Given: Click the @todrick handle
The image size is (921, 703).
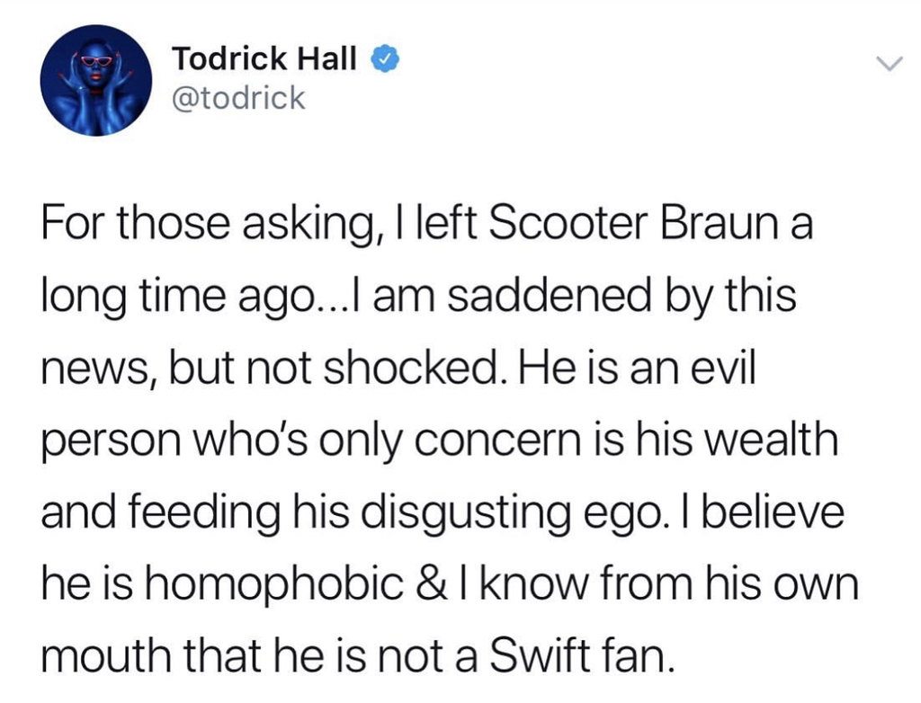Looking at the screenshot, I should (238, 96).
